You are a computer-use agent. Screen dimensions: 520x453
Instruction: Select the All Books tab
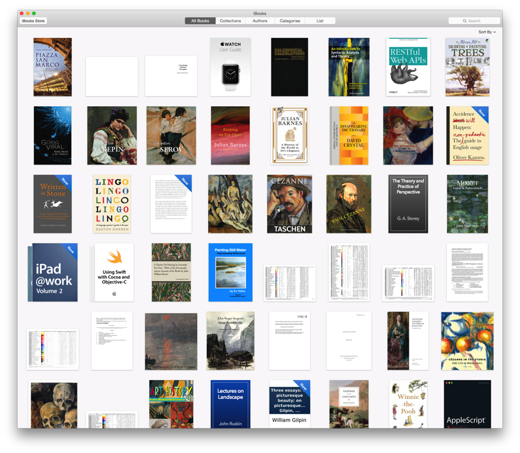(x=200, y=20)
